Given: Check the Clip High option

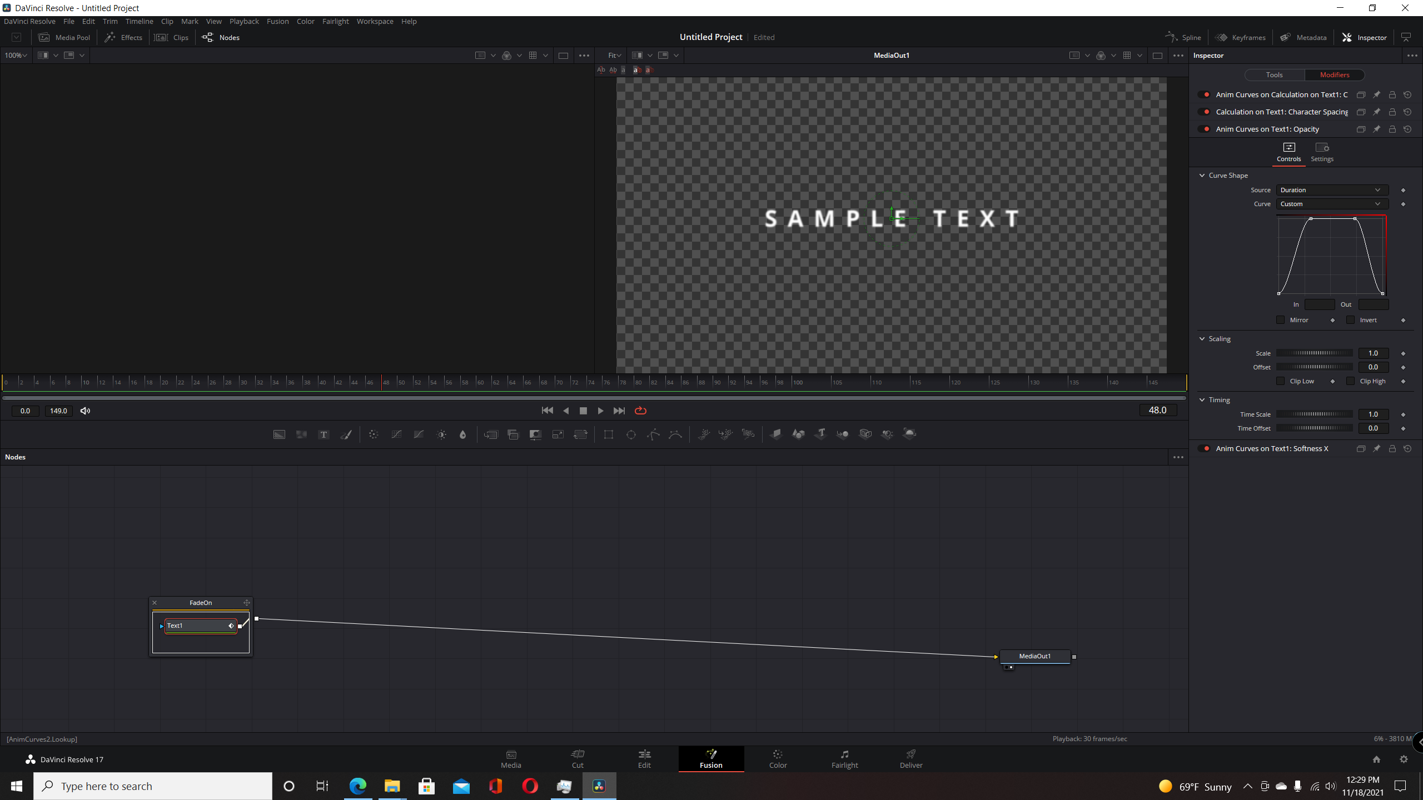Looking at the screenshot, I should click(x=1351, y=381).
